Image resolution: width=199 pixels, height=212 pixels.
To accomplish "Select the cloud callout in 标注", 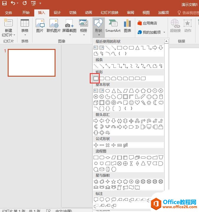I will (114, 200).
